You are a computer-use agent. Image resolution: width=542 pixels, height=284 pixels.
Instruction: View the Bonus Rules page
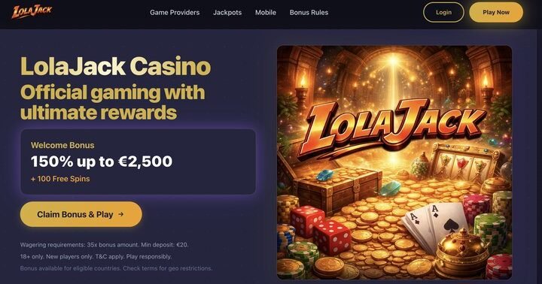click(x=309, y=13)
